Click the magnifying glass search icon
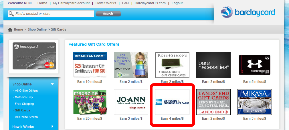The image size is (289, 130). click(x=11, y=14)
